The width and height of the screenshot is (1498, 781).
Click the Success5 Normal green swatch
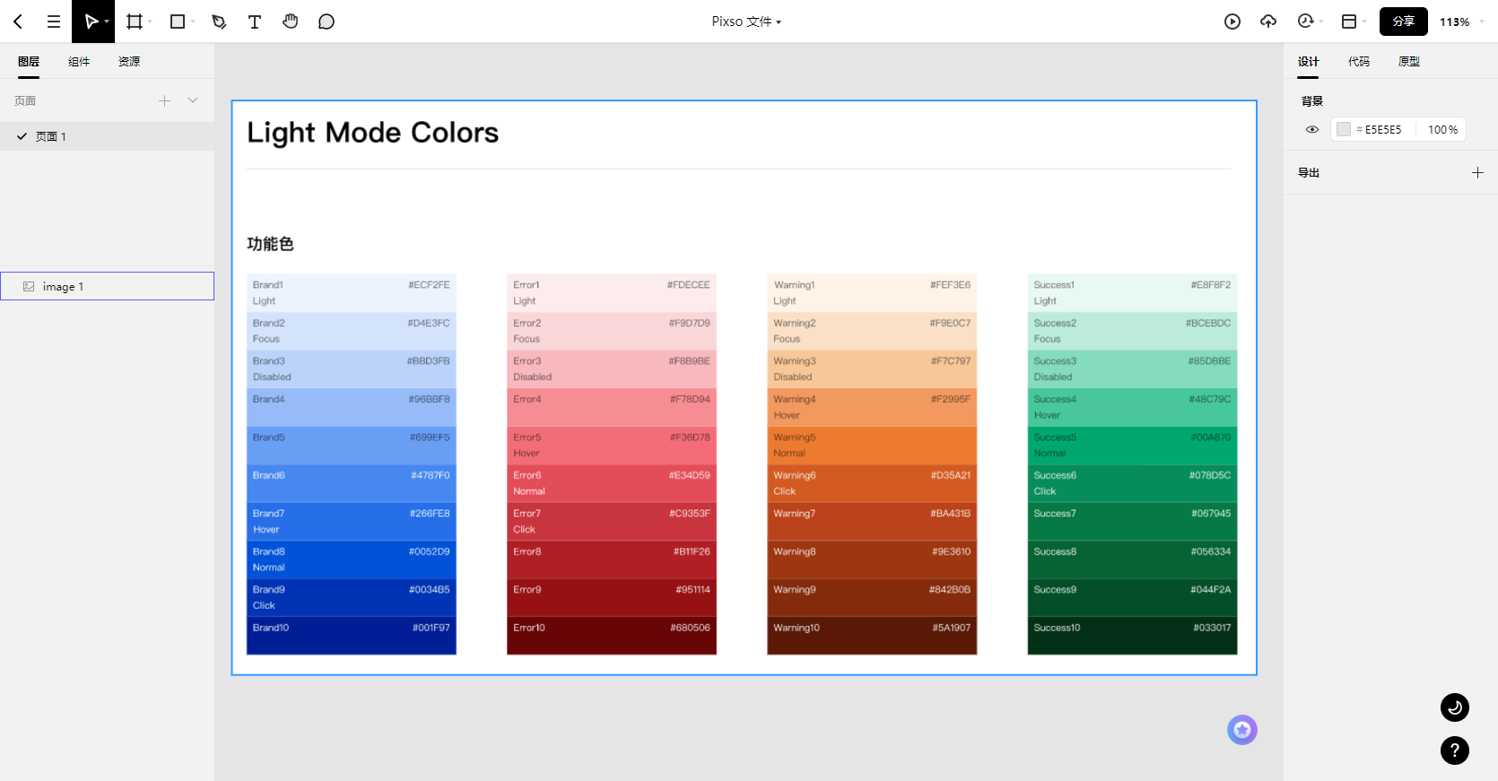point(1132,446)
